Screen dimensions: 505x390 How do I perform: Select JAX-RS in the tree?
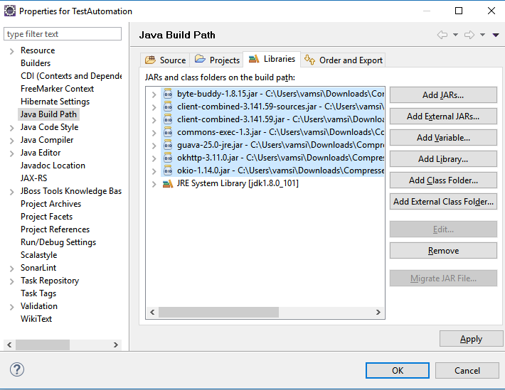click(33, 178)
